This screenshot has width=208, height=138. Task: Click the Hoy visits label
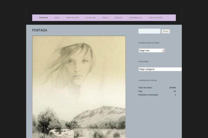click(x=140, y=91)
